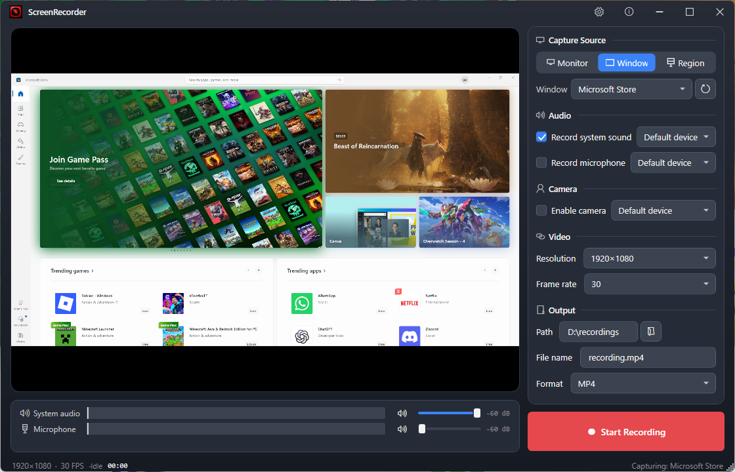Tick the Enable camera checkbox
The width and height of the screenshot is (735, 472).
541,210
